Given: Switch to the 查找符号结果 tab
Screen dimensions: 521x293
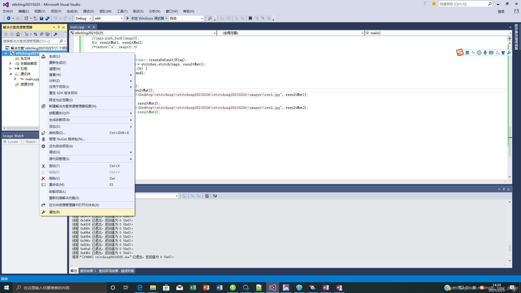Looking at the screenshot, I should tap(109, 271).
